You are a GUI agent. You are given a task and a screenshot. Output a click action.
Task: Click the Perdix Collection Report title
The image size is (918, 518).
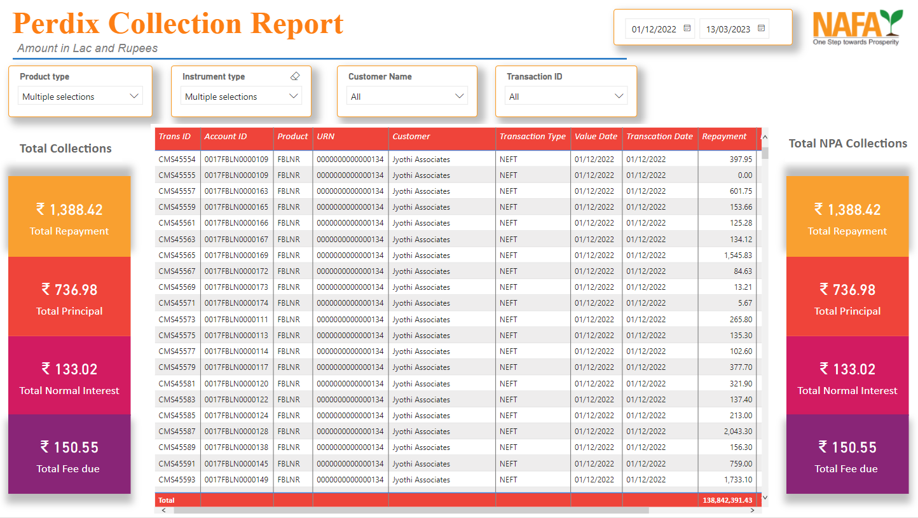178,23
